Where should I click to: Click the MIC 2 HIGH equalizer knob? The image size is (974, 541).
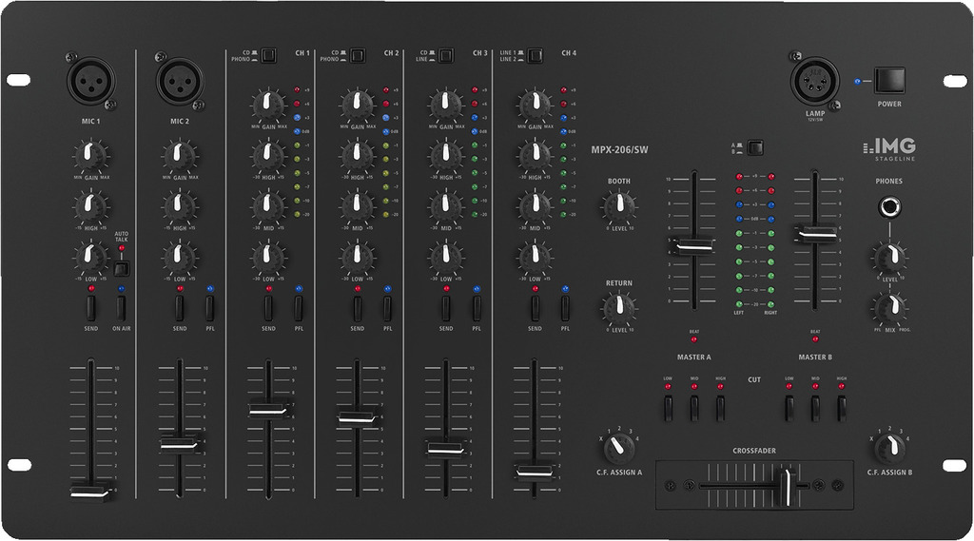coord(179,204)
